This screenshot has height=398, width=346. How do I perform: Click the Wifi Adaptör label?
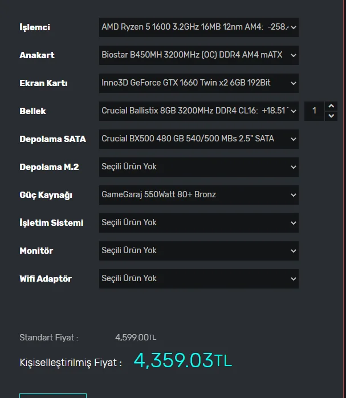tap(46, 279)
